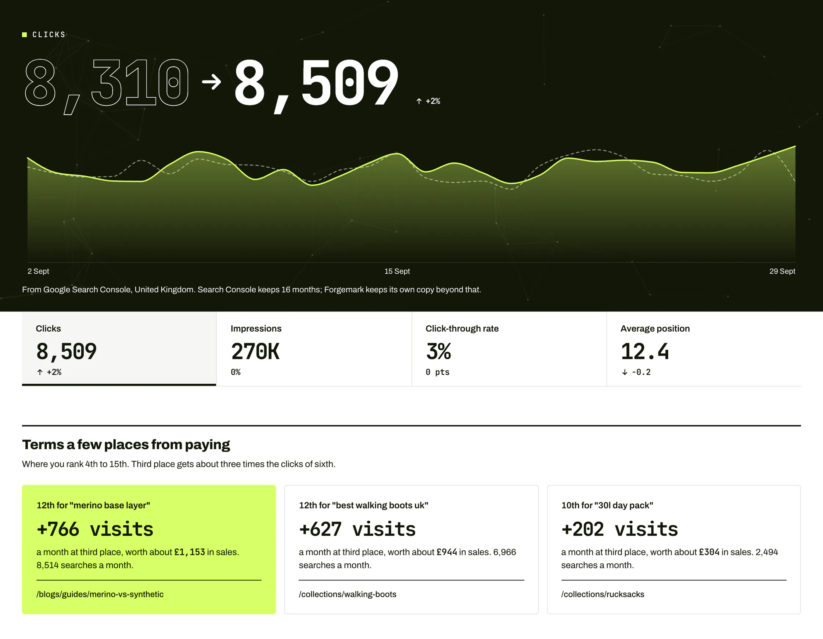Click the /collections/walking-boots path
The image size is (823, 639).
coord(348,594)
